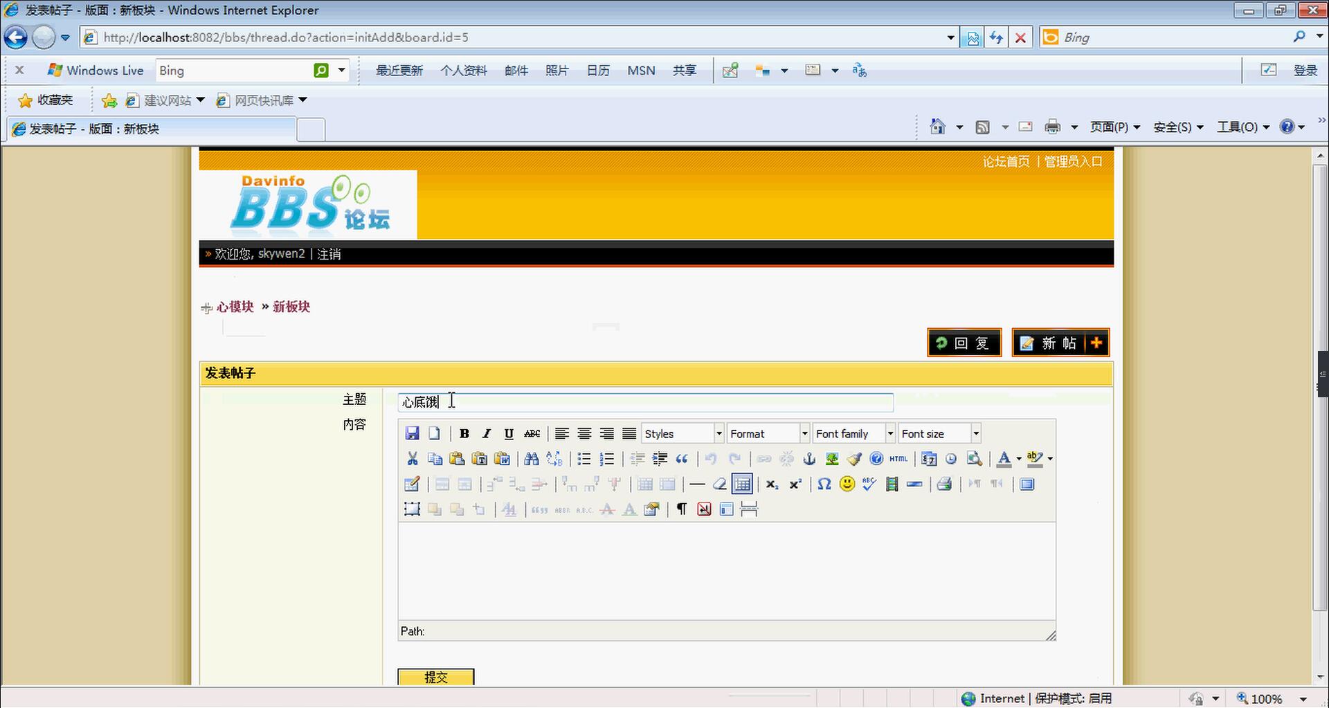Expand the 建议网站 favorites dropdown
Screen dimensions: 1329x708
(x=200, y=100)
